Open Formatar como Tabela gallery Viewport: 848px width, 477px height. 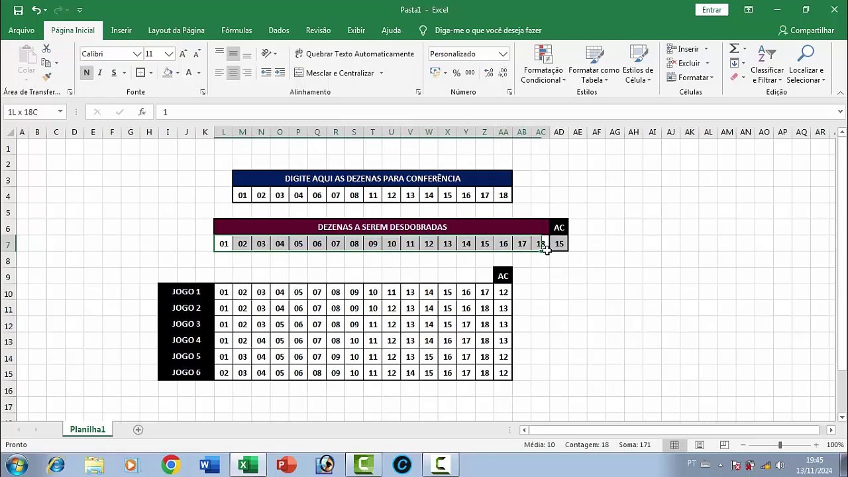pos(594,65)
